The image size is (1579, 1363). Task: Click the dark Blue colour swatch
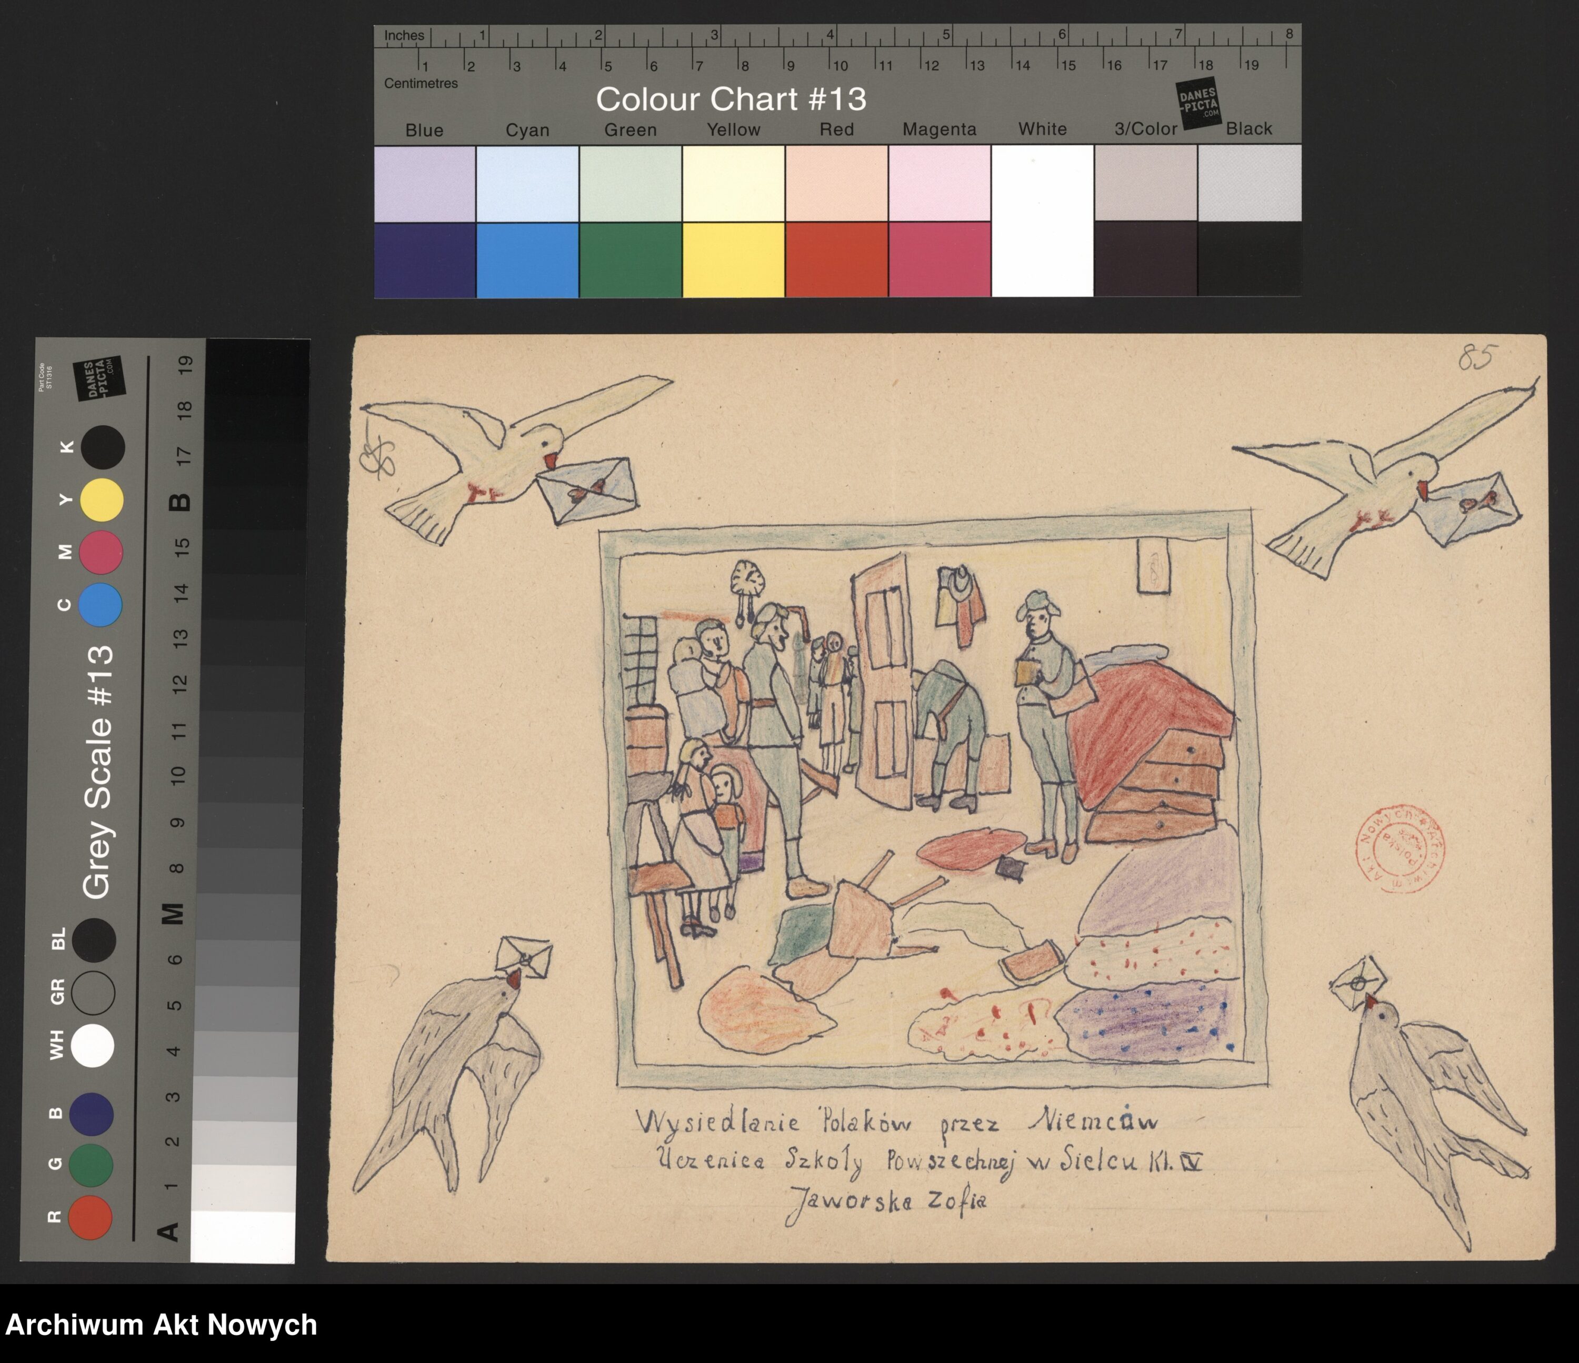pos(424,260)
